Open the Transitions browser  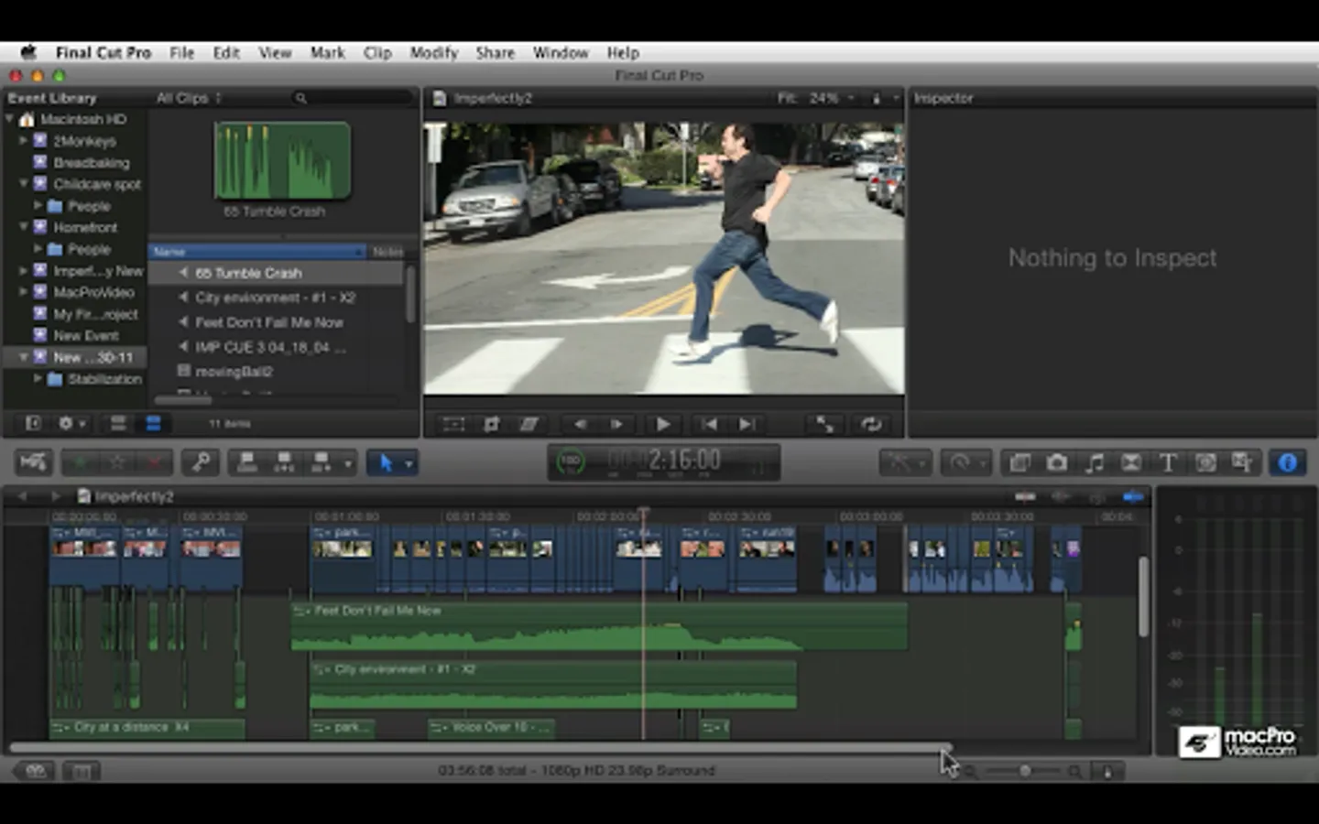[1131, 463]
